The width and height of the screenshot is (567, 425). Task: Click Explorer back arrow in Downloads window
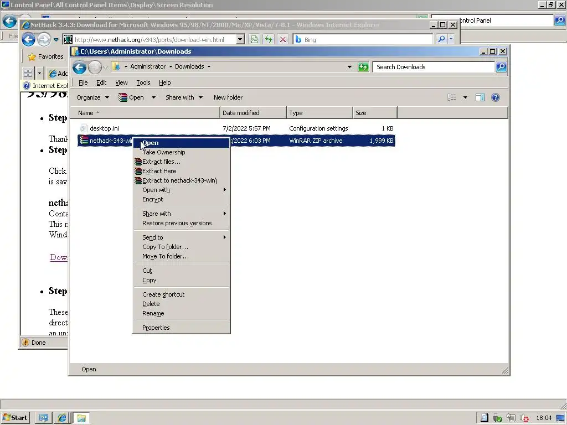79,67
